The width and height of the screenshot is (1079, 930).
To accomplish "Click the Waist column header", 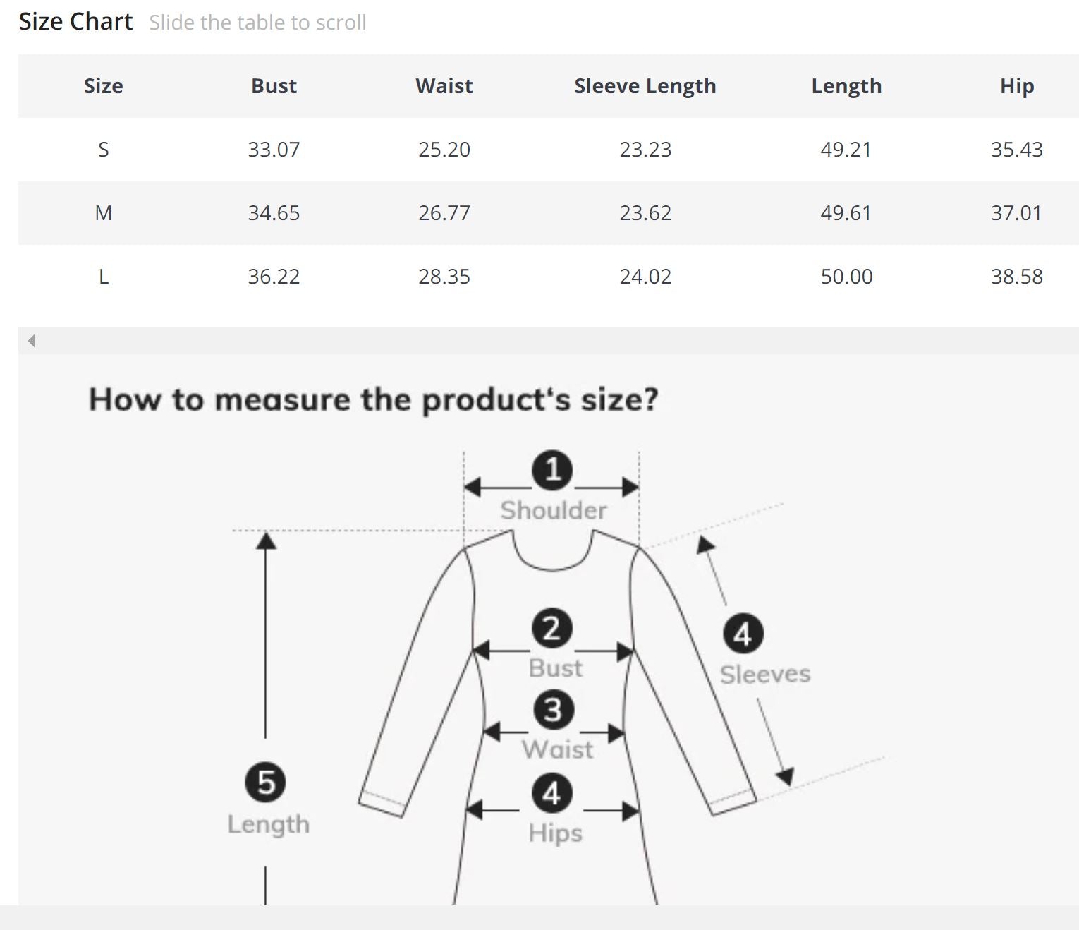I will 444,86.
